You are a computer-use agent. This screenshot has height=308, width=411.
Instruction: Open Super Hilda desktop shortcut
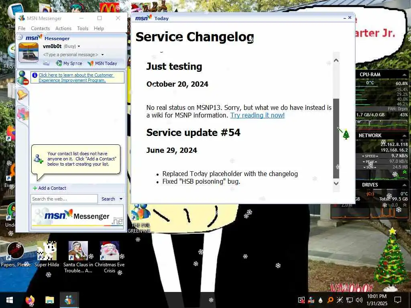(x=47, y=255)
